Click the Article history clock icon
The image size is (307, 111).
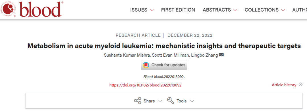[x=300, y=85]
